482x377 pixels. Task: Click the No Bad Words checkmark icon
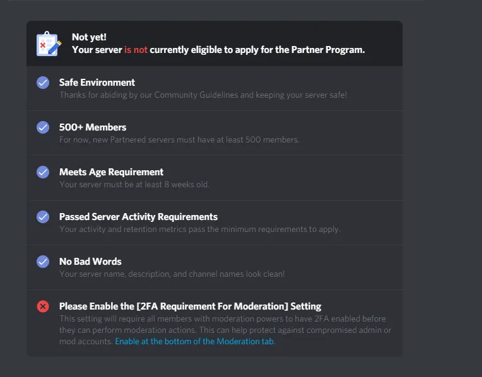click(43, 262)
